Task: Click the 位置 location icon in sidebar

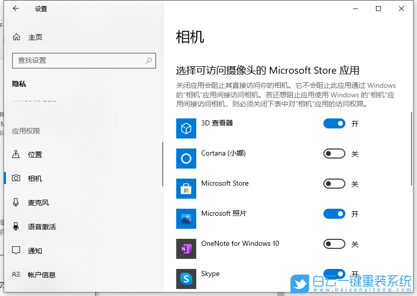Action: pyautogui.click(x=17, y=154)
